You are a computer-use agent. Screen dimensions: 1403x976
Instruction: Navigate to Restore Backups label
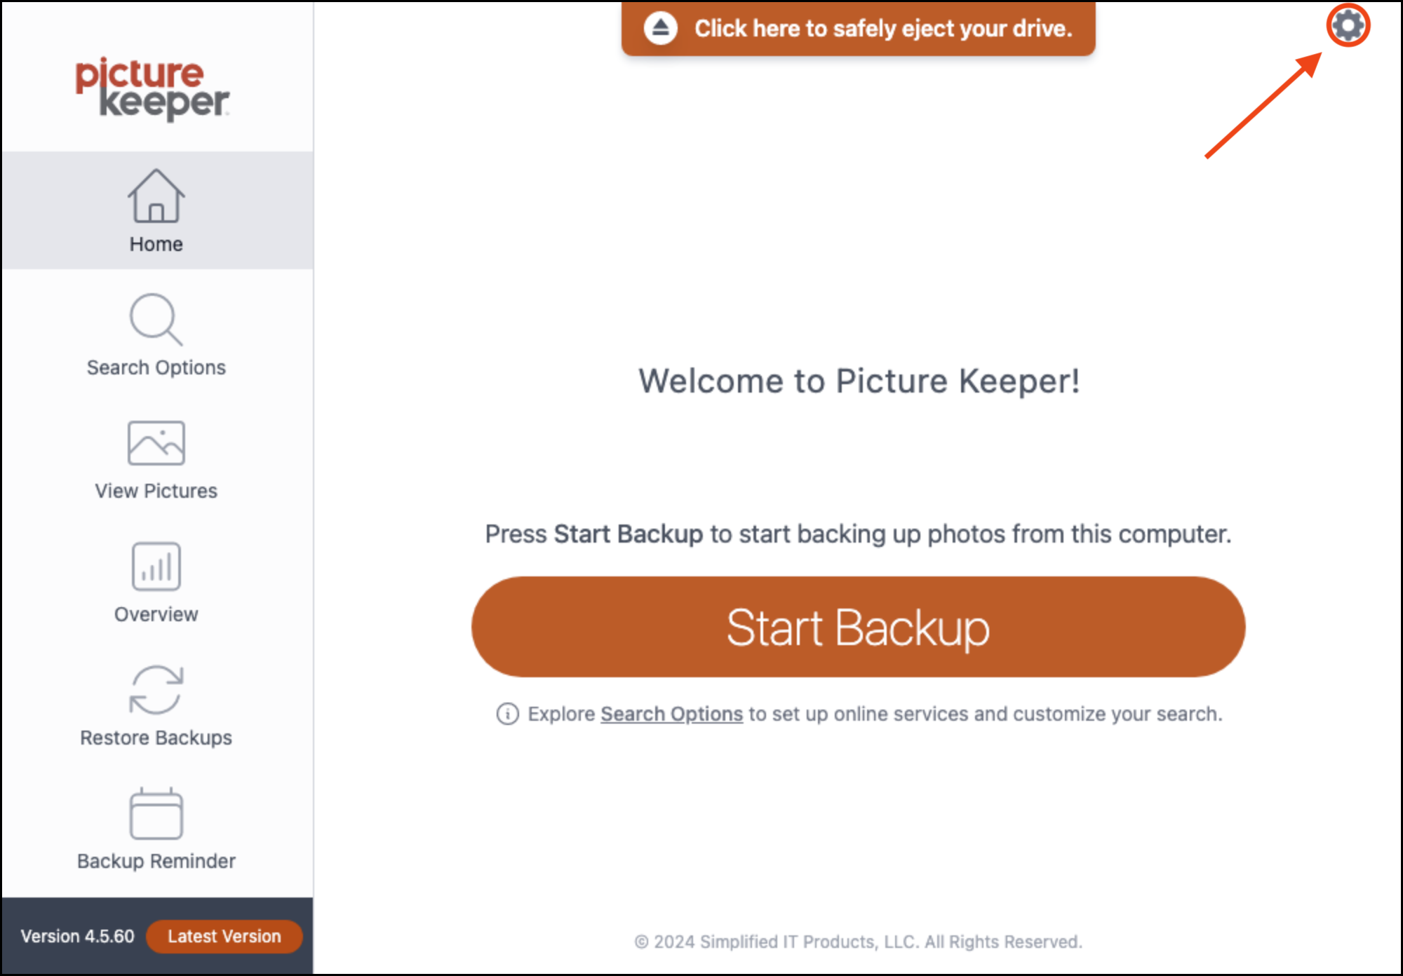[x=156, y=738]
